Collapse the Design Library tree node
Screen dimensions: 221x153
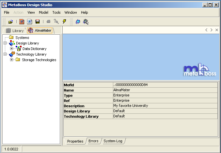tap(5, 43)
